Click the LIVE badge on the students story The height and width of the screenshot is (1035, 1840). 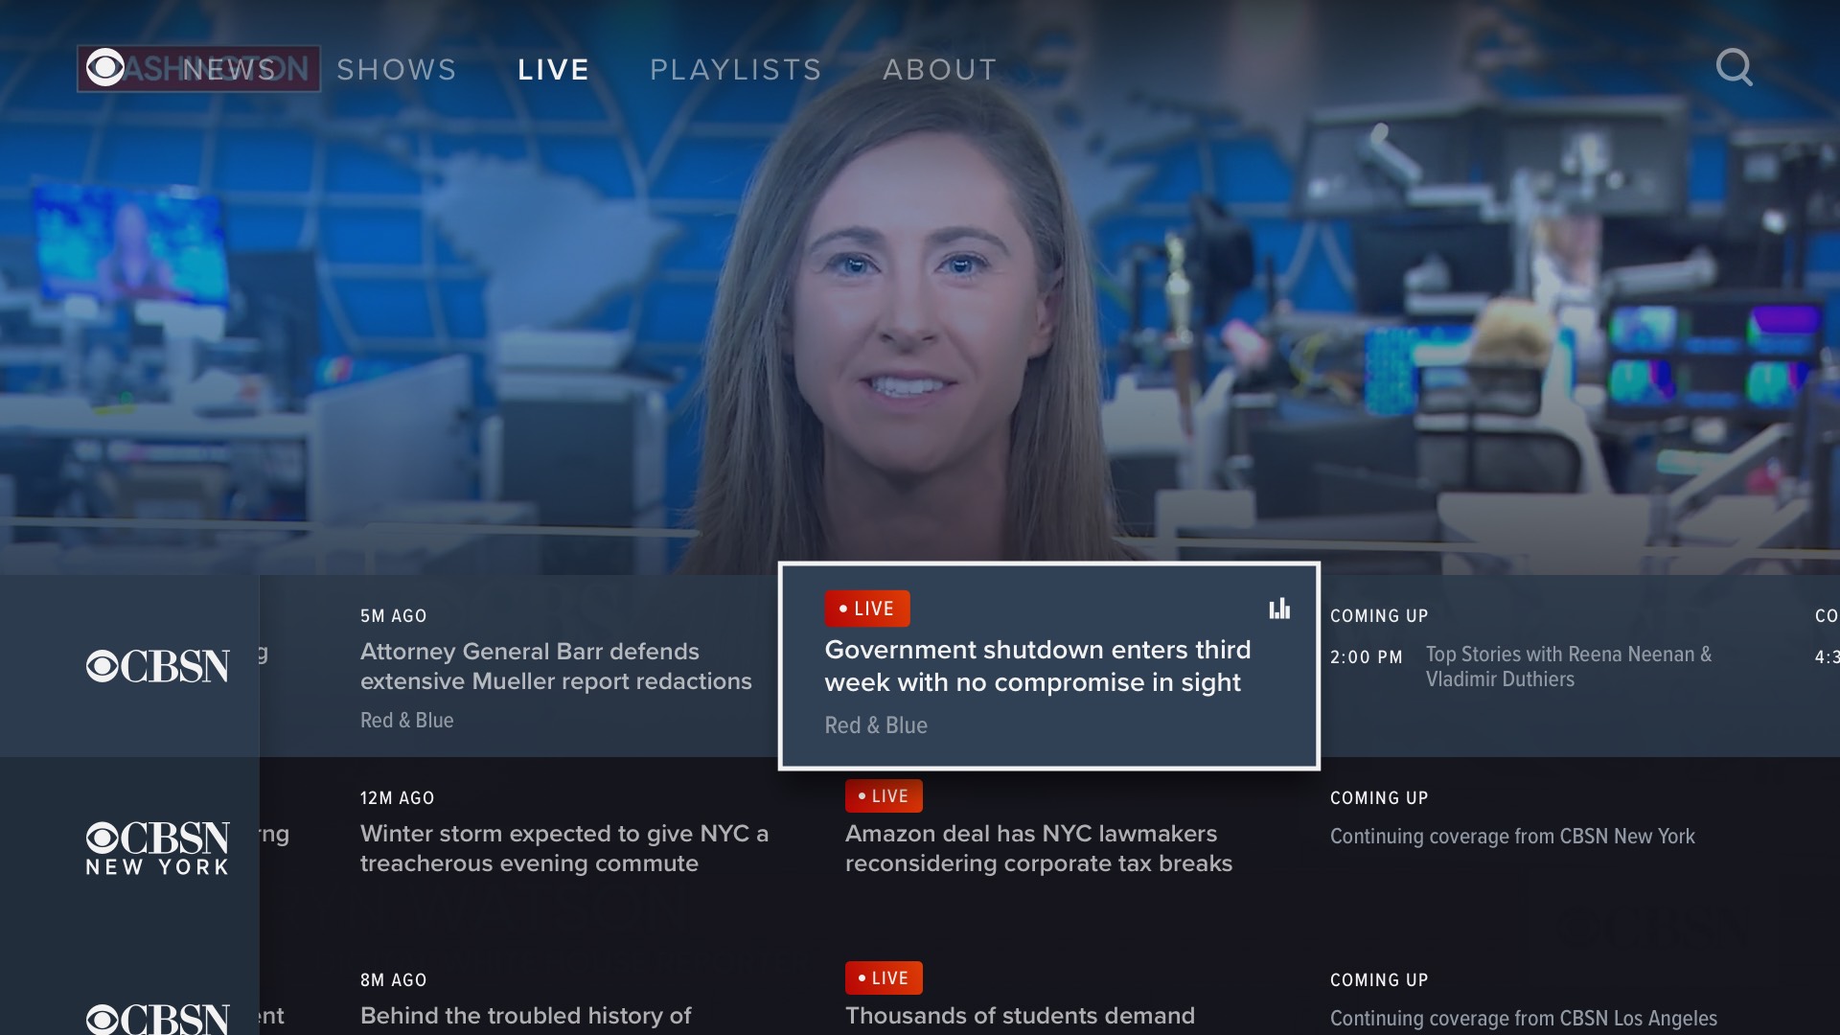click(883, 977)
